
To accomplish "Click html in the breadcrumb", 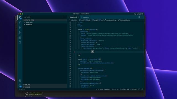I will click(82, 20).
